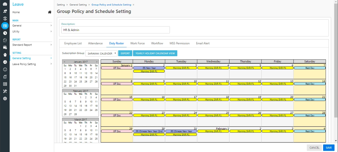Select the highlighted calendar leave icon

tap(5, 26)
